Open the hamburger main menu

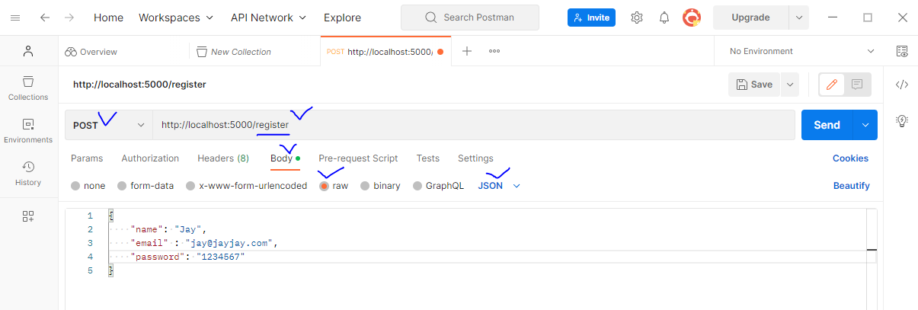point(15,18)
